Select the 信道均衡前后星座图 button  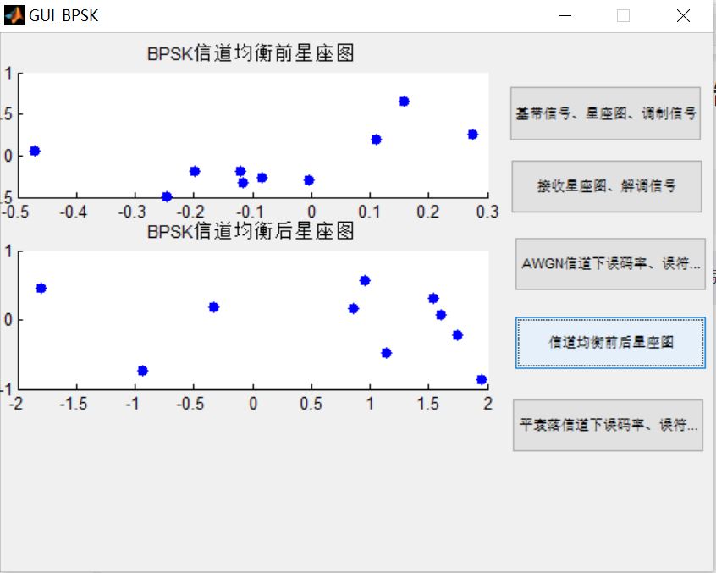(610, 343)
